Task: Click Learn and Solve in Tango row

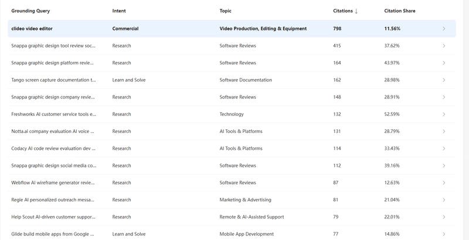Action: (129, 80)
